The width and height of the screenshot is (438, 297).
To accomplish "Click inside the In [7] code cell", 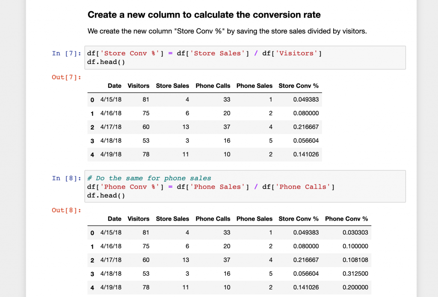I will tap(245, 58).
